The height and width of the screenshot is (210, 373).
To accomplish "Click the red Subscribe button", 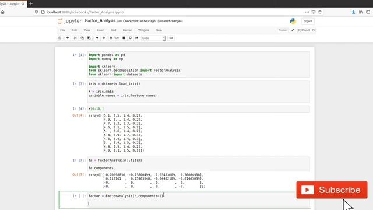I will pos(332,190).
